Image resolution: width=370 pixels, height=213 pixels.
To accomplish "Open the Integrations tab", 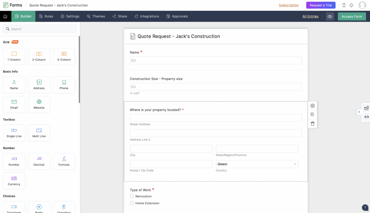I will click(x=147, y=16).
